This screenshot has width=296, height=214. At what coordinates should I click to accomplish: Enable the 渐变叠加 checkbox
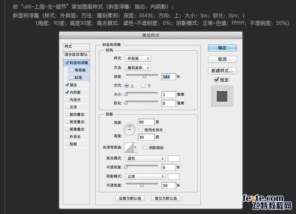tap(67, 122)
